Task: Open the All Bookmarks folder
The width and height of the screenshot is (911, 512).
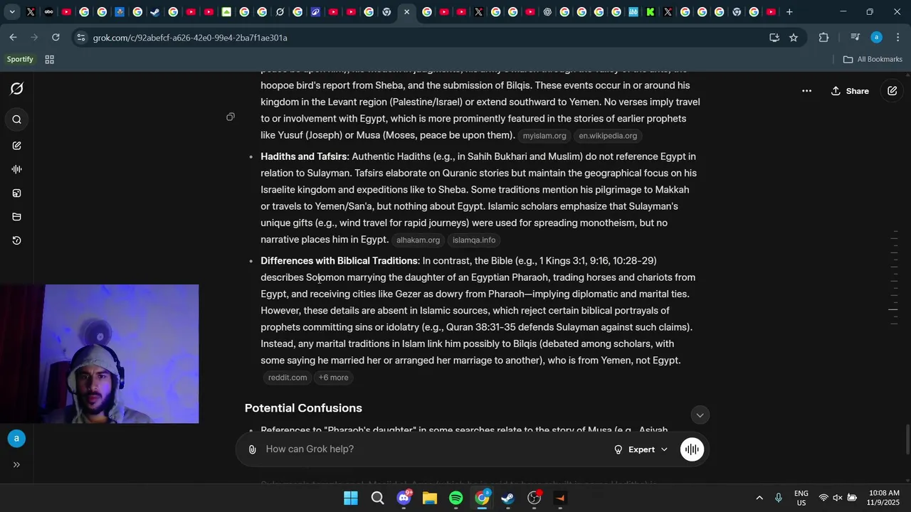Action: point(873,60)
